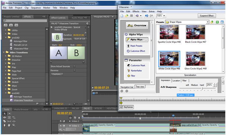This screenshot has height=135, width=226.
Task: Click the Stop square icon in Vitascene toolbar
Action: (x=131, y=16)
